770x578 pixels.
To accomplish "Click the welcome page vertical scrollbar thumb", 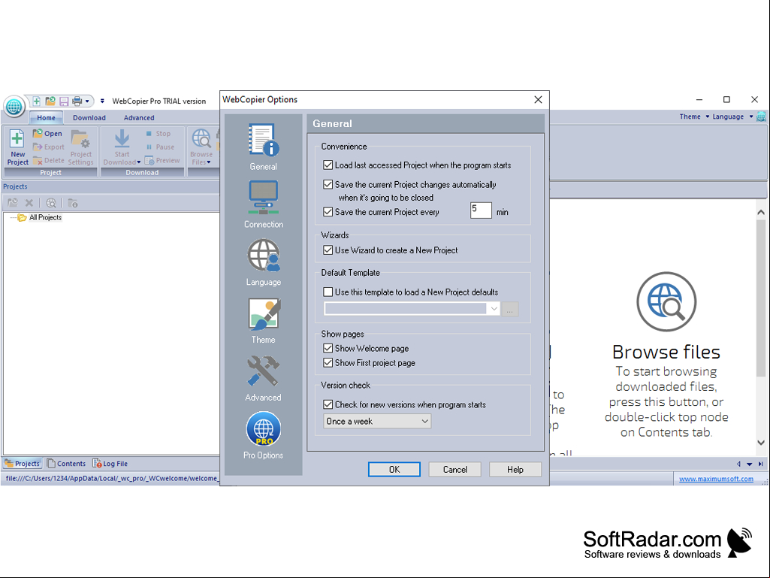I will [x=761, y=299].
